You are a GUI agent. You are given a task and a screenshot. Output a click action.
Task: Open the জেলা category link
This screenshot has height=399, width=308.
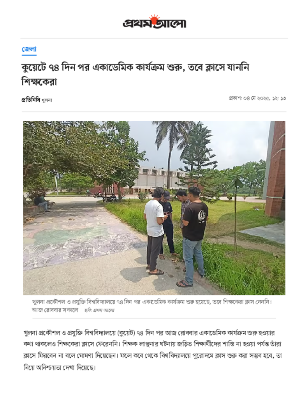(x=29, y=49)
